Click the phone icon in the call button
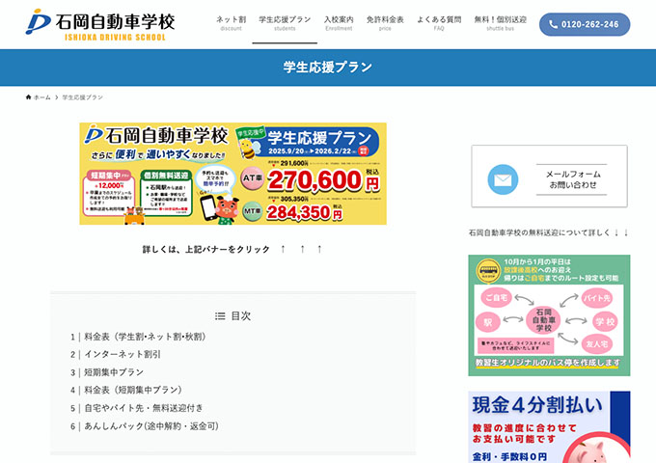656x463 pixels. point(553,24)
